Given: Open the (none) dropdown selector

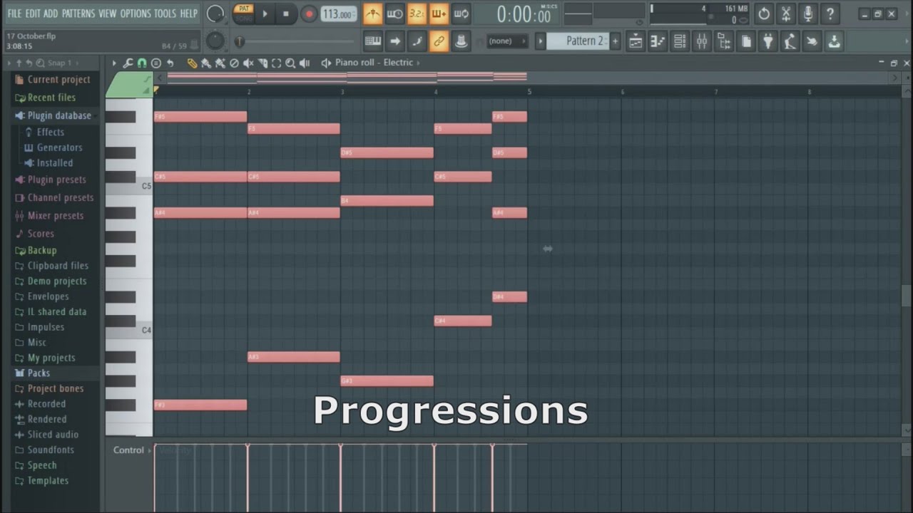Looking at the screenshot, I should click(x=506, y=41).
